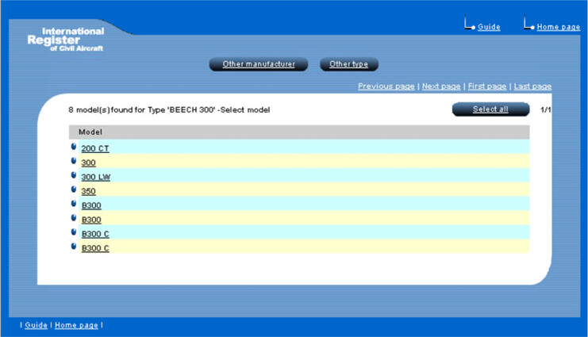The image size is (588, 337).
Task: Click the International Register of Civil Aircraft logo
Action: coord(66,40)
